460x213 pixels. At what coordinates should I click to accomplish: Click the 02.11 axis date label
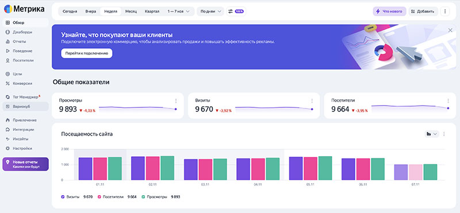152,184
